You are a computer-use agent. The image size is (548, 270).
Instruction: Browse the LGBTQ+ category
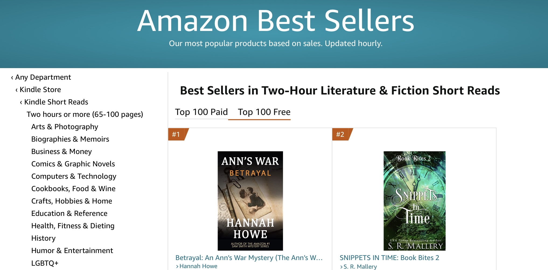pos(45,263)
